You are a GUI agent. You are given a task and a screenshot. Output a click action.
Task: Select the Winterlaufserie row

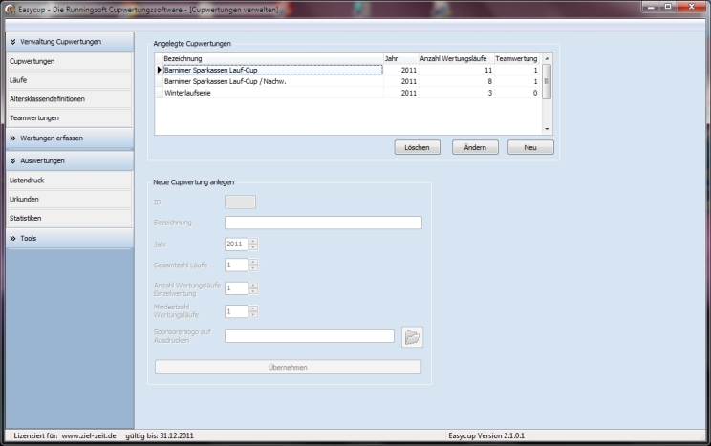point(268,93)
